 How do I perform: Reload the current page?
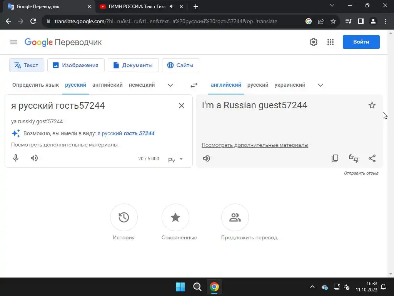point(33,22)
